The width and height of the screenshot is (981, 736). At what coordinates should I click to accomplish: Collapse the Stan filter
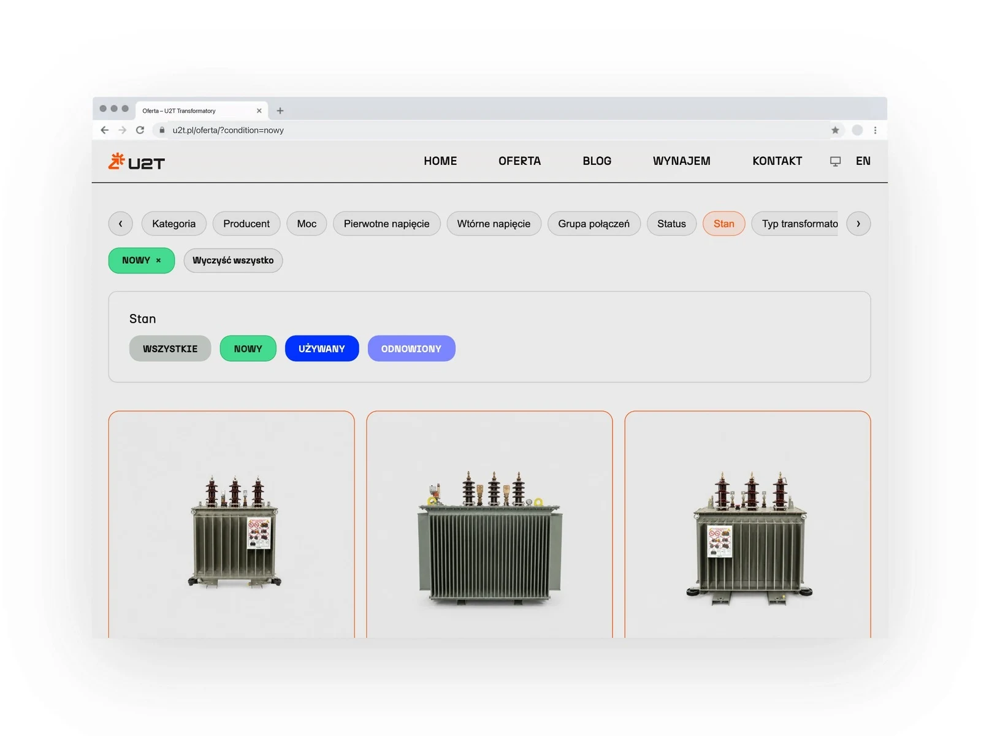pyautogui.click(x=724, y=224)
